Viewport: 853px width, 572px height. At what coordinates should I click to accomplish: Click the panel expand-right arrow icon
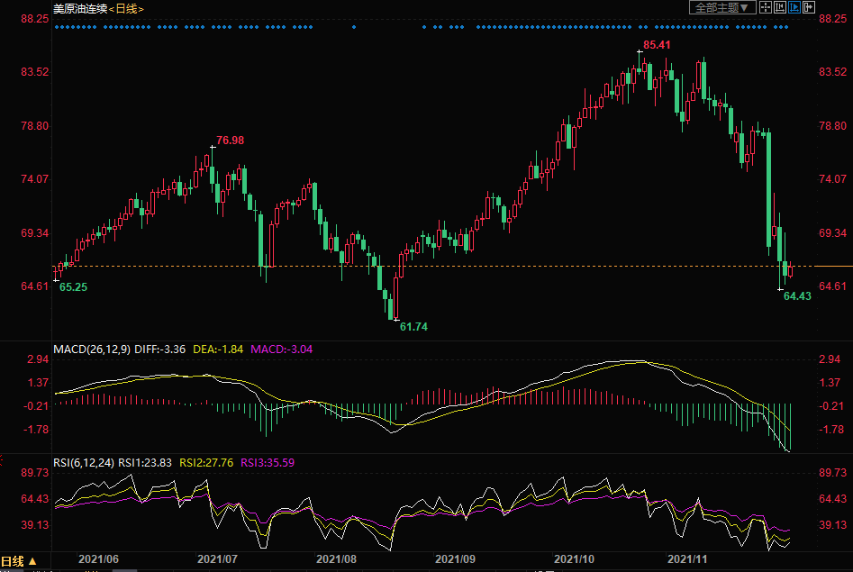808,7
